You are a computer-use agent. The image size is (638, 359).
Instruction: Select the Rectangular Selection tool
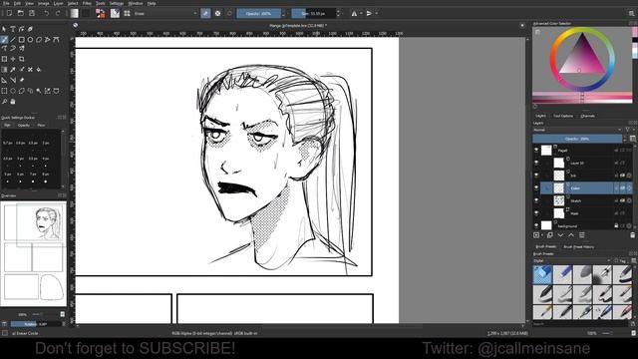4,91
